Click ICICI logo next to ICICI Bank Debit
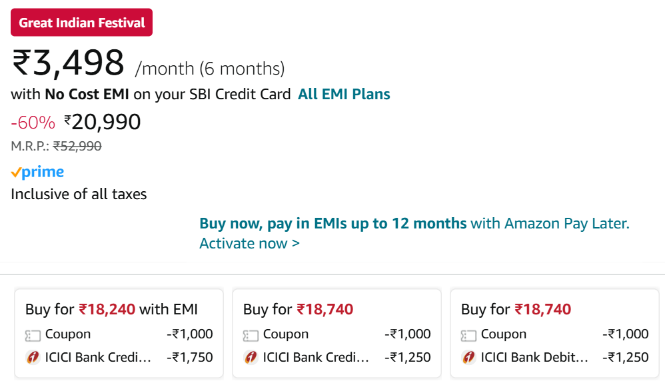The image size is (665, 385). [x=468, y=358]
